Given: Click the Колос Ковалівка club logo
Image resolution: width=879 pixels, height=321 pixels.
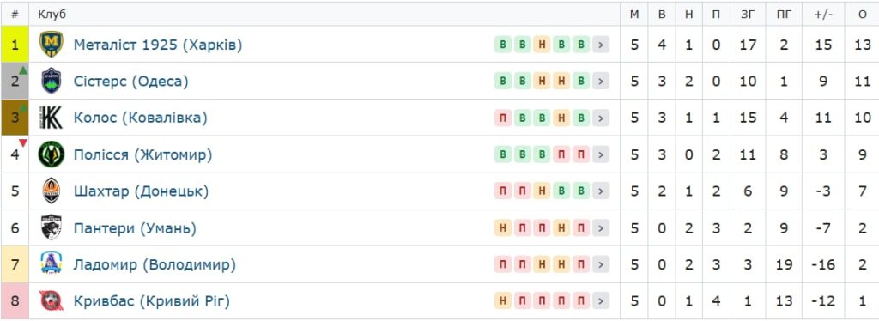Looking at the screenshot, I should [x=51, y=118].
